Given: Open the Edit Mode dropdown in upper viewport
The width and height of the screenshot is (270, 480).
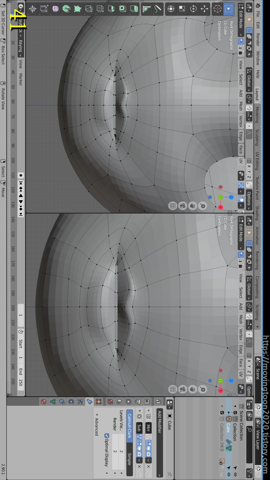Looking at the screenshot, I should pos(241,20).
